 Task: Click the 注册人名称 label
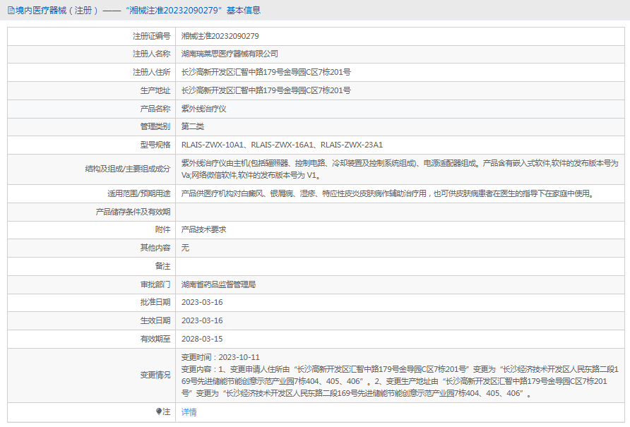pyautogui.click(x=151, y=54)
